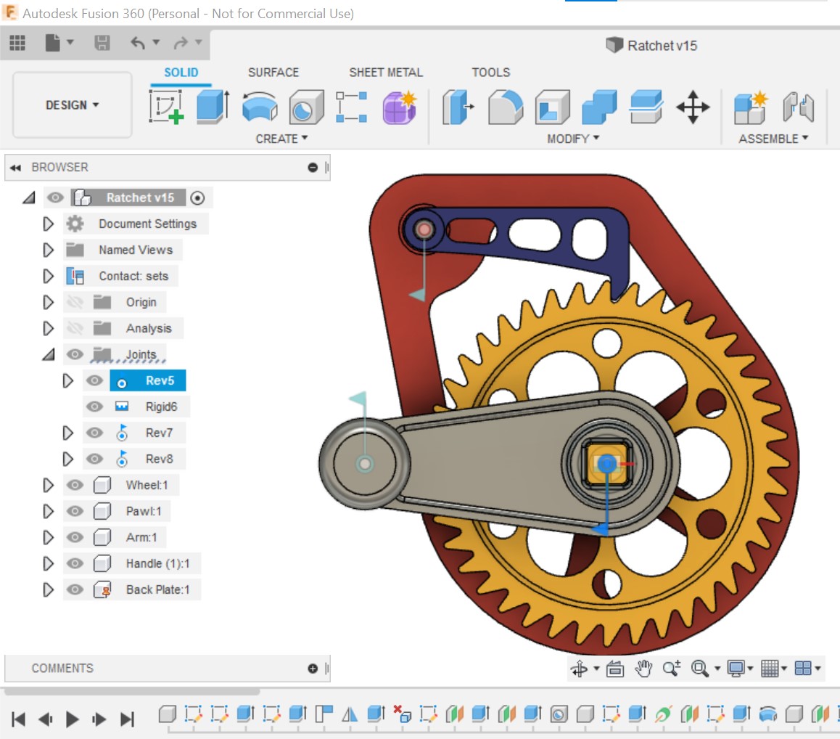Select the Press Pull tool

pos(458,107)
